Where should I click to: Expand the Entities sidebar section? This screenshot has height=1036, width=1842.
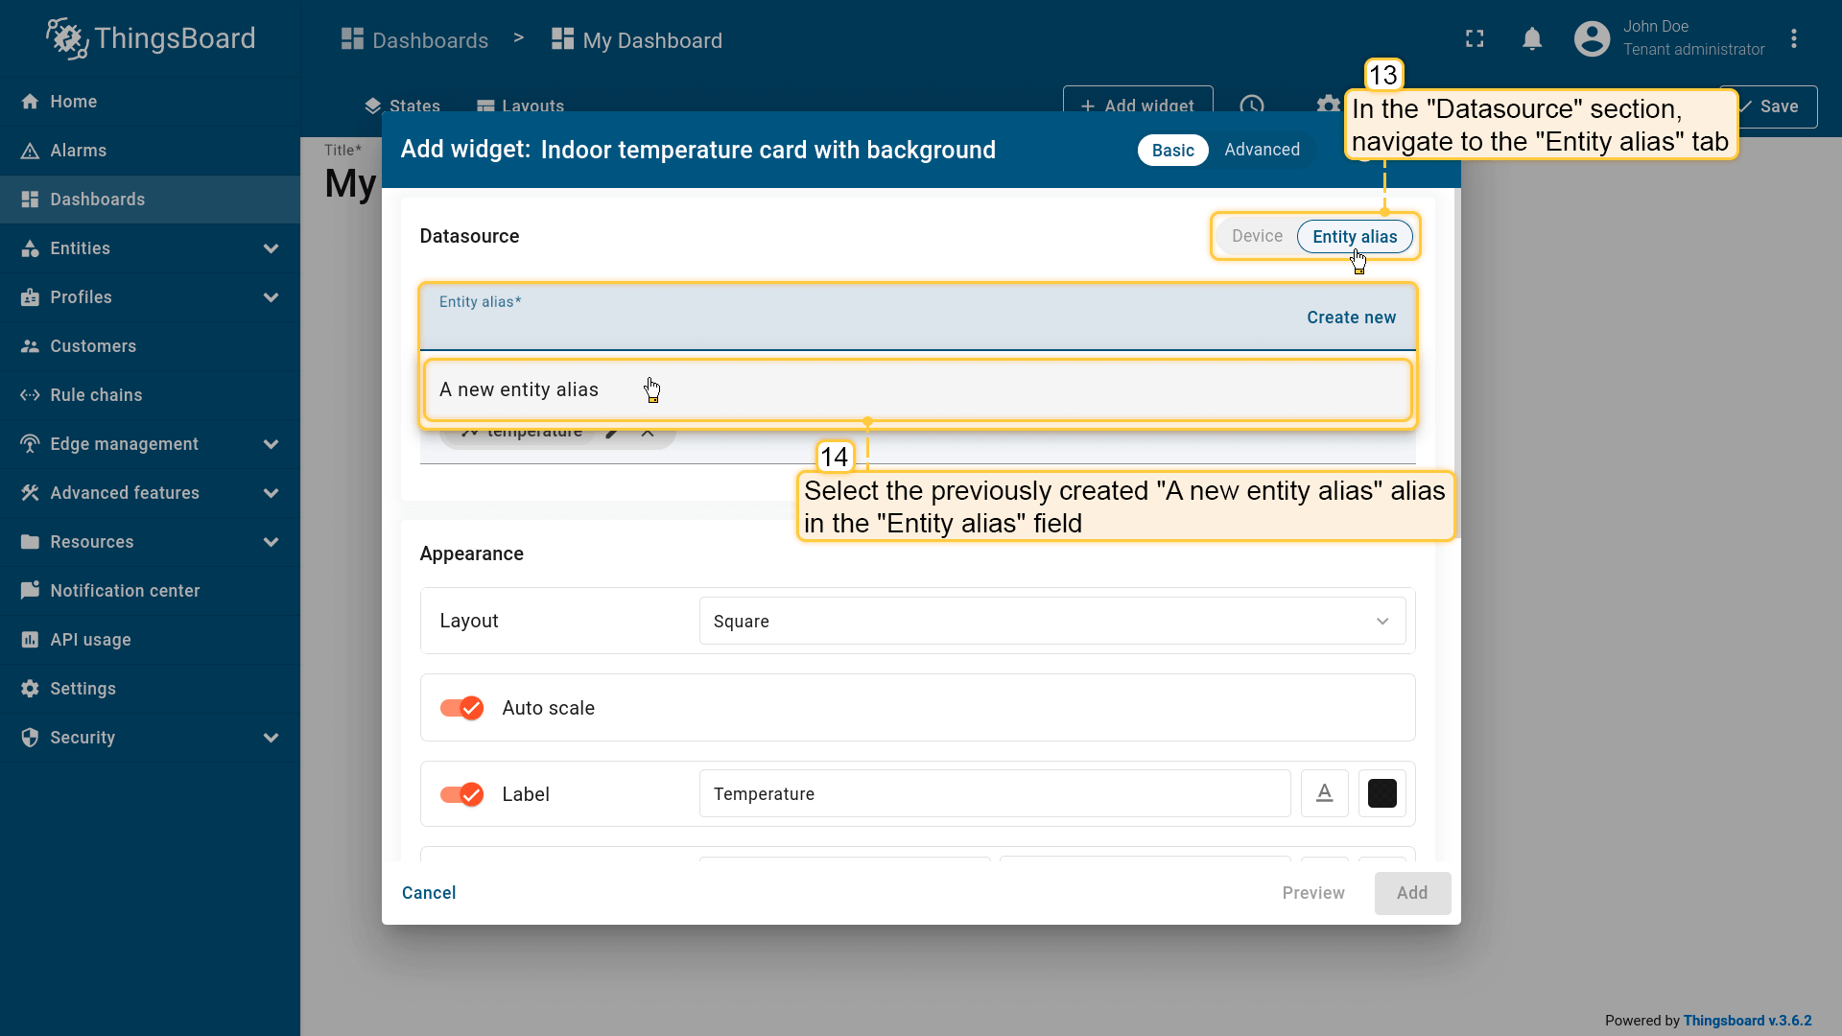pos(271,248)
